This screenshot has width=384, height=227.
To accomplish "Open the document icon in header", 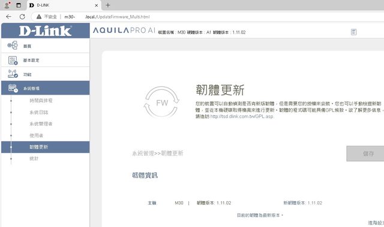I will pyautogui.click(x=353, y=32).
